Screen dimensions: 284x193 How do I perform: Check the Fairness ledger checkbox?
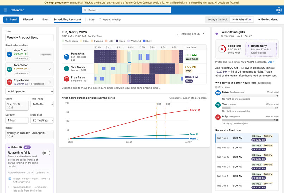(x=10, y=187)
